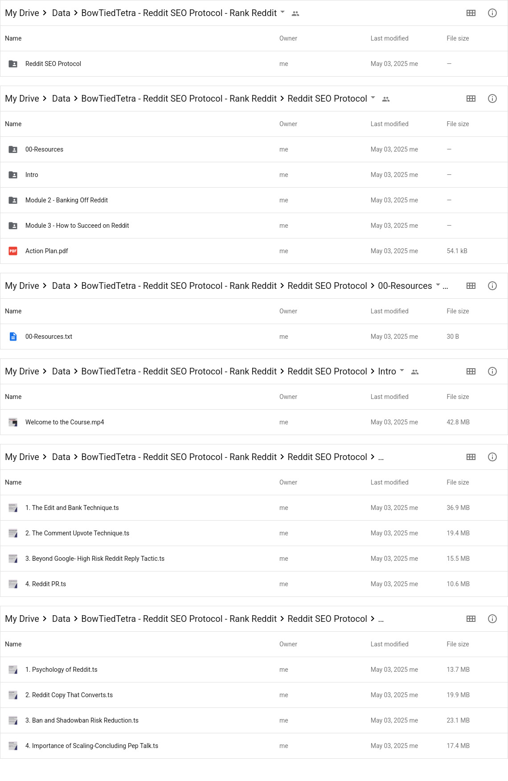Click the 54.1 kB file size value
This screenshot has height=781, width=508.
(x=457, y=251)
